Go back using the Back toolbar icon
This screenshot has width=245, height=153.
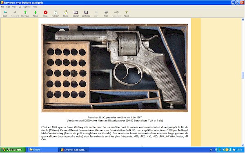[5, 13]
